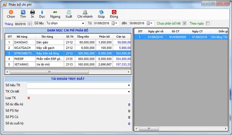
Task: Click the Còn lại column header
Action: 121,37
